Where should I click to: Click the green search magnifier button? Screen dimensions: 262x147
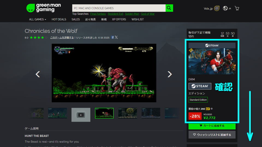pyautogui.click(x=169, y=8)
